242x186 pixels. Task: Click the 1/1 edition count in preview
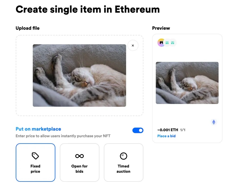pyautogui.click(x=183, y=130)
